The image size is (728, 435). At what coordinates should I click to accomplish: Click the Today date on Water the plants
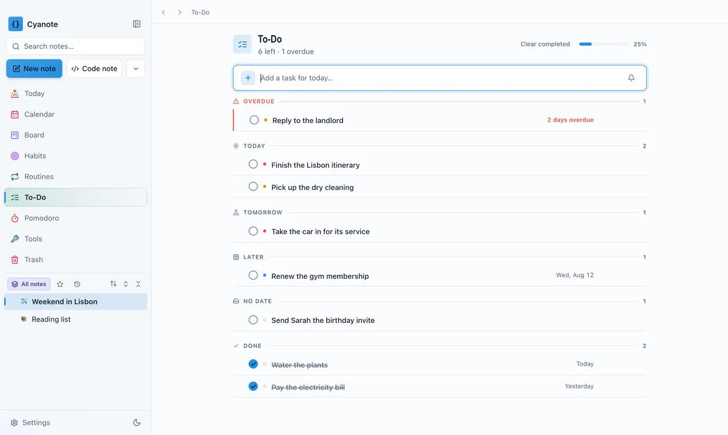[585, 364]
